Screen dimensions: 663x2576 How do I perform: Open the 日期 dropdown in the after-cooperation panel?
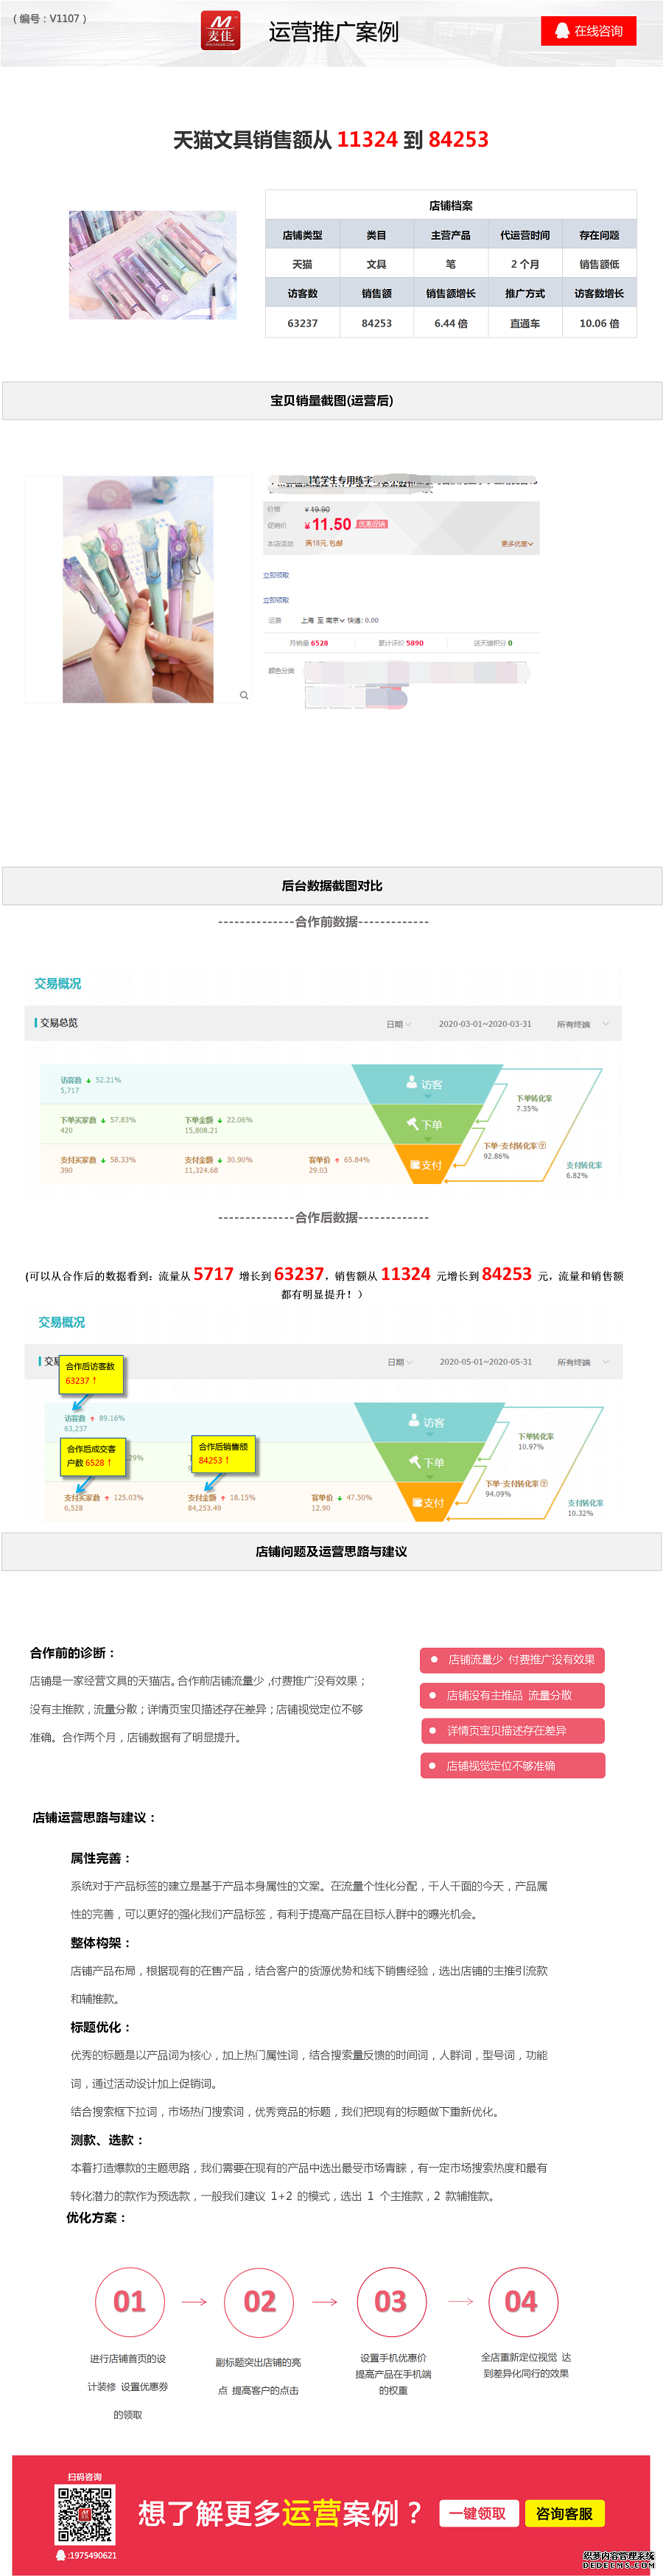tap(399, 1362)
